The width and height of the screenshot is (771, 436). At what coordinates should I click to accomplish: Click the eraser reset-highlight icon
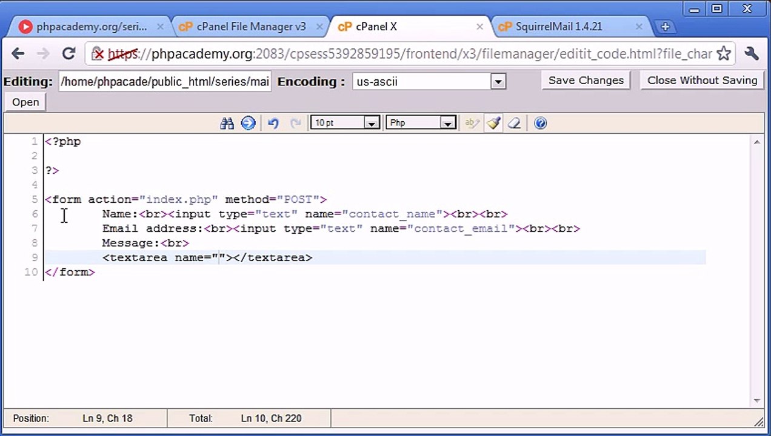click(514, 123)
